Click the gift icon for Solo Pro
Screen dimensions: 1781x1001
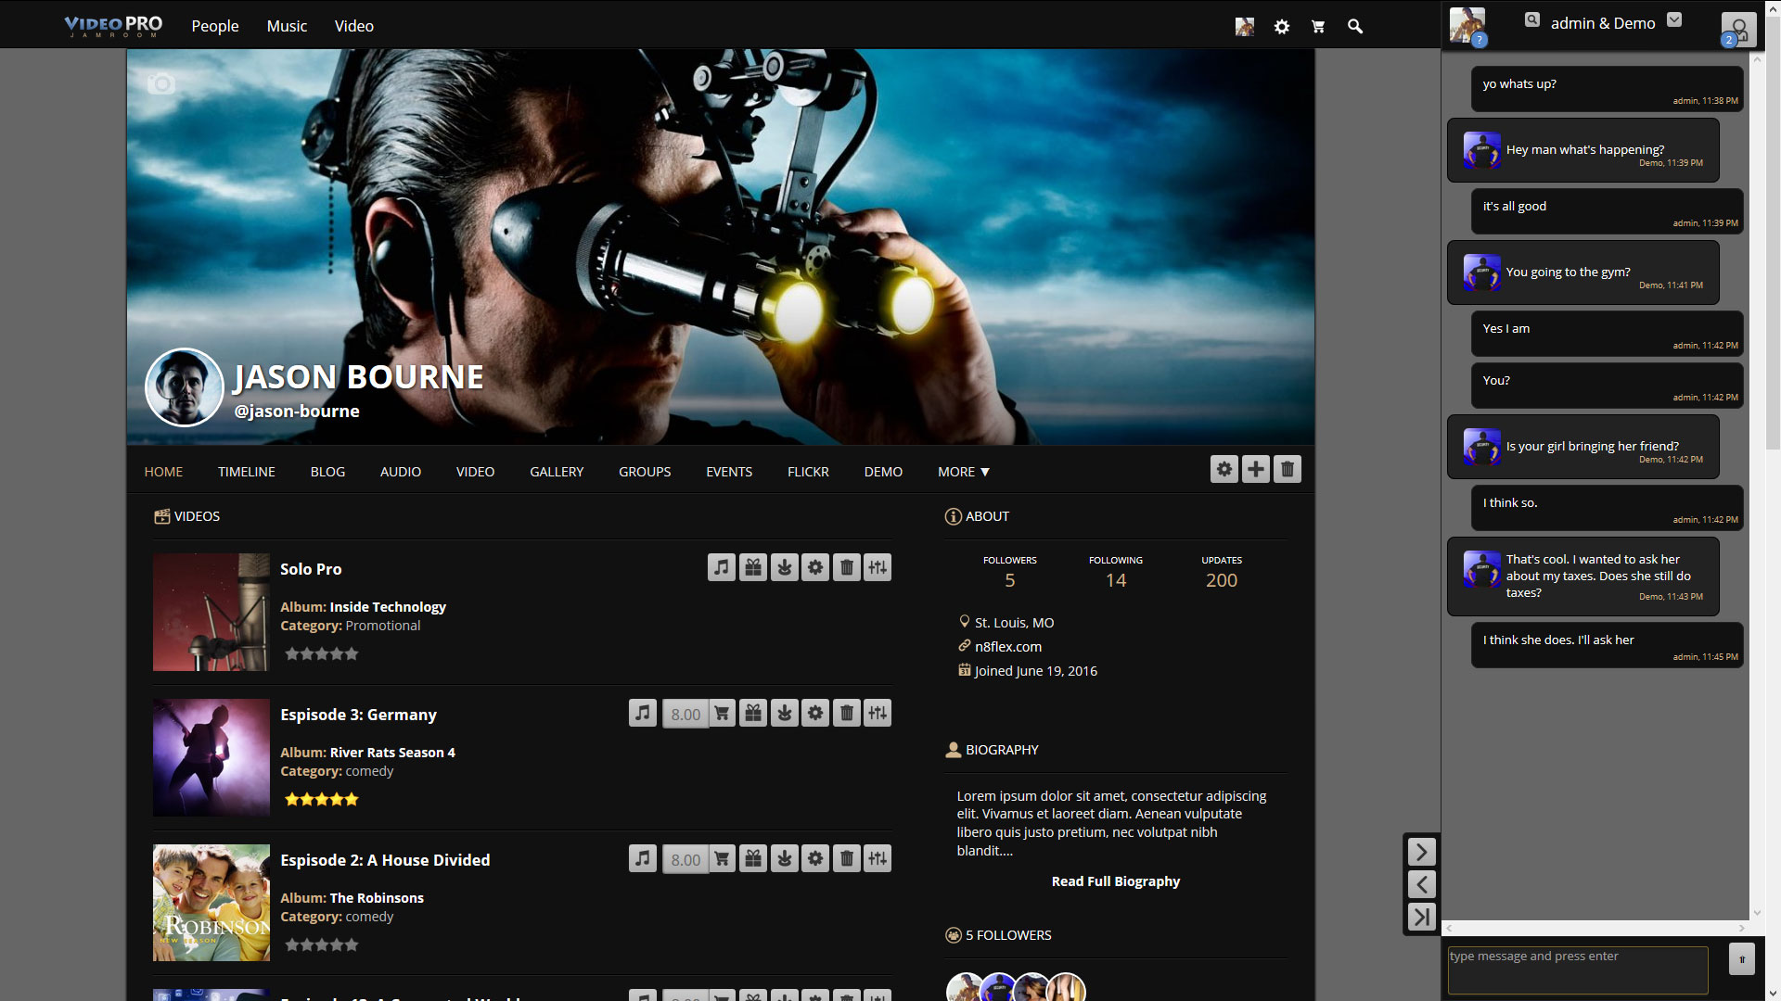(x=753, y=567)
